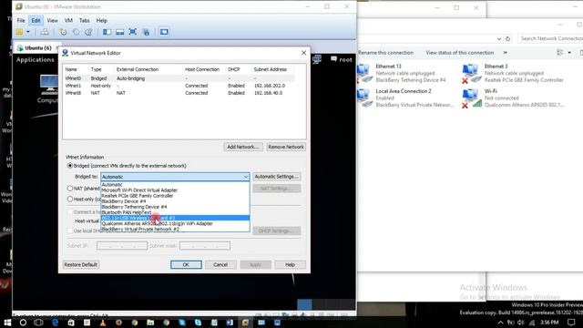Collapse the Bridged to dropdown arrow

245,177
